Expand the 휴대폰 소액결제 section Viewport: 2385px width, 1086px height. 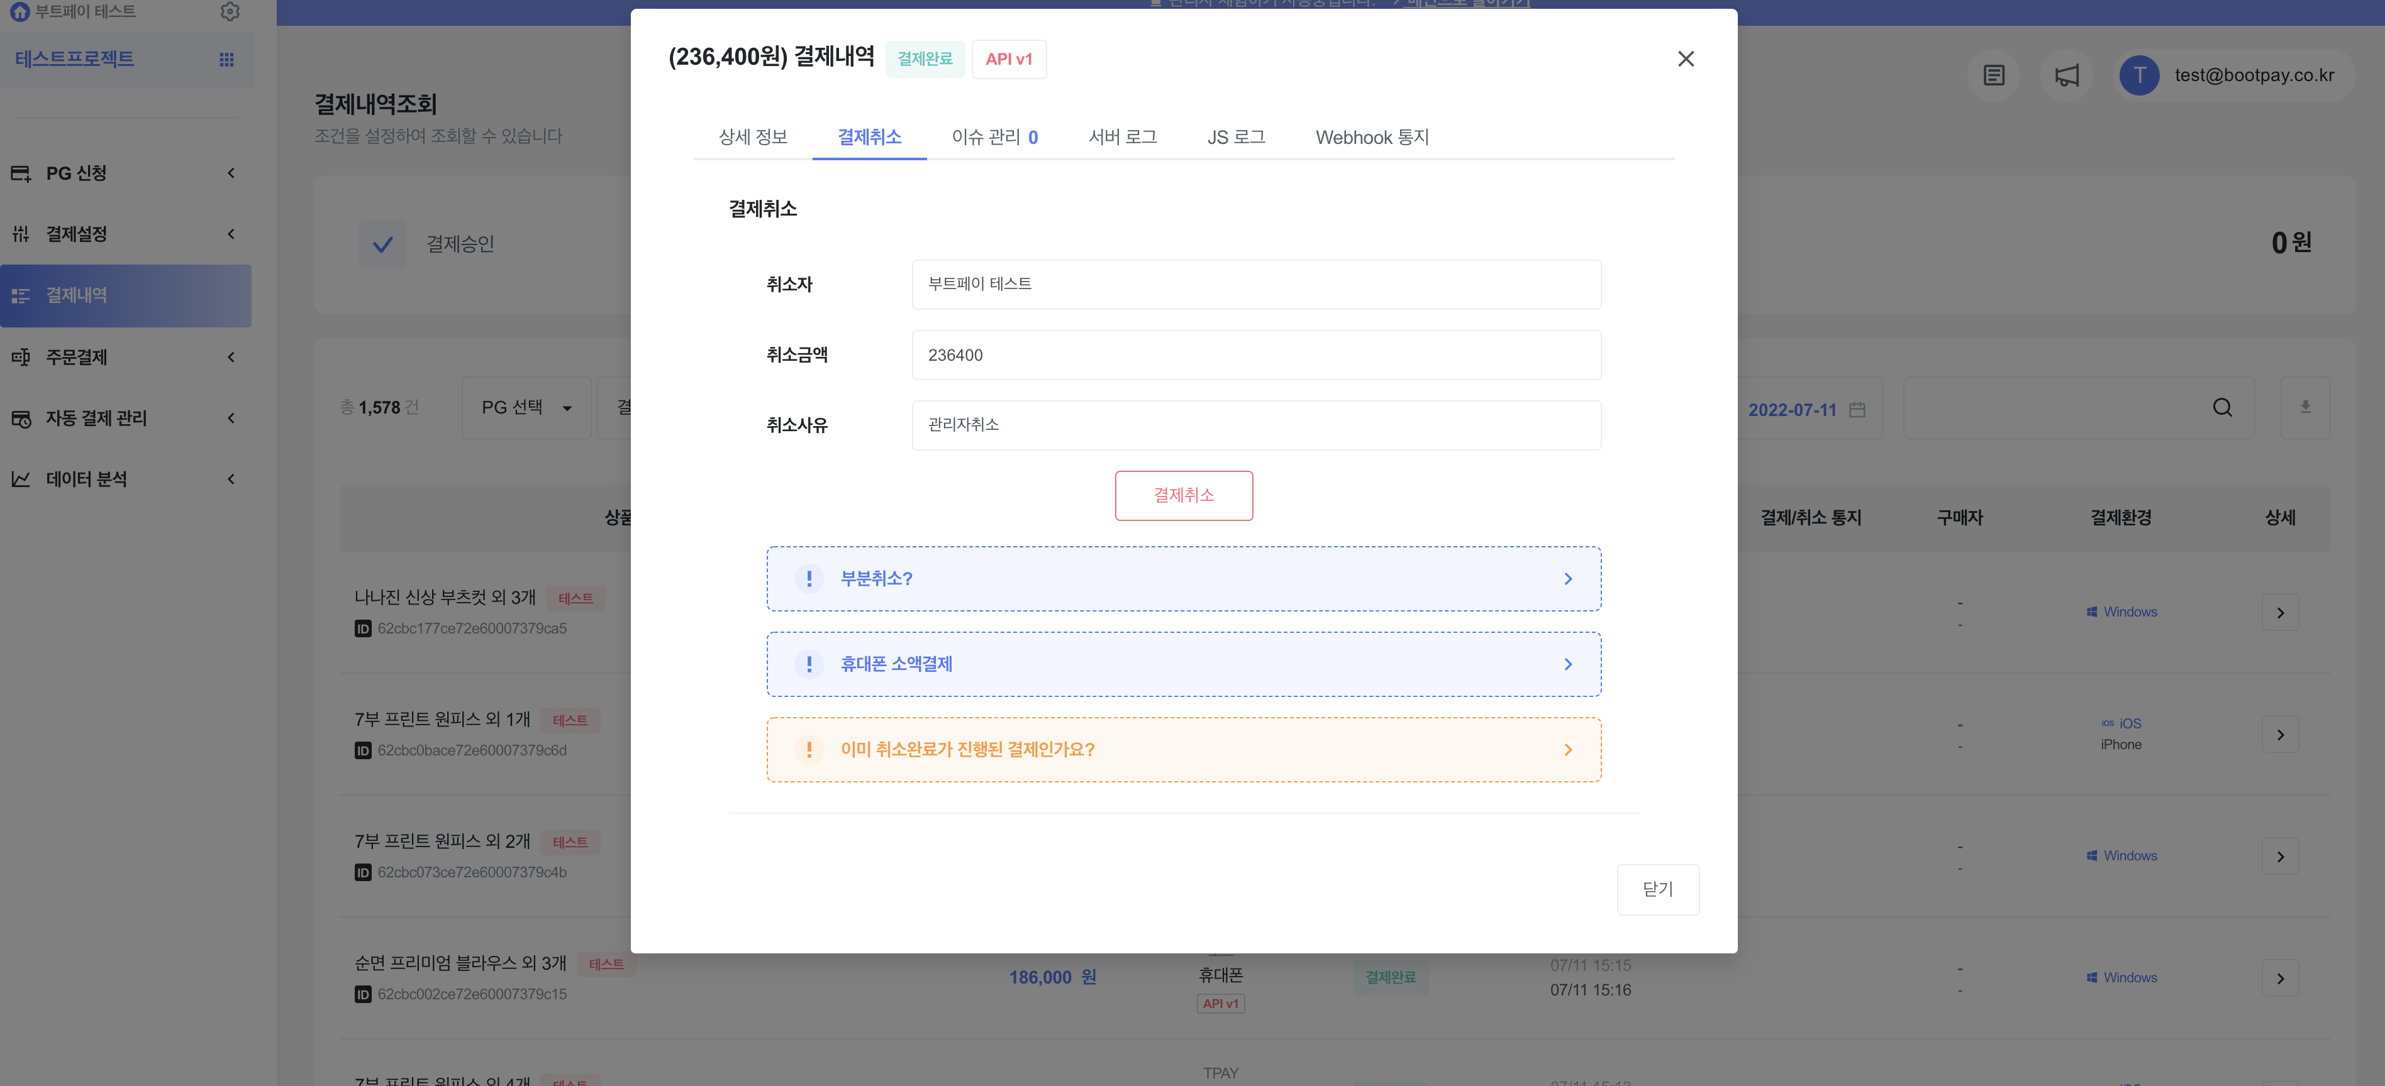[1183, 663]
